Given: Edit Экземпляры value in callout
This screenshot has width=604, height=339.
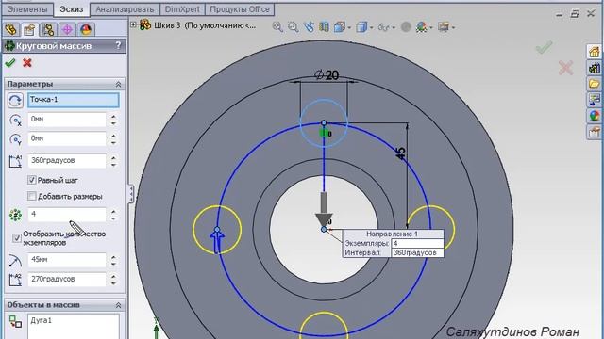Looking at the screenshot, I should [x=417, y=243].
